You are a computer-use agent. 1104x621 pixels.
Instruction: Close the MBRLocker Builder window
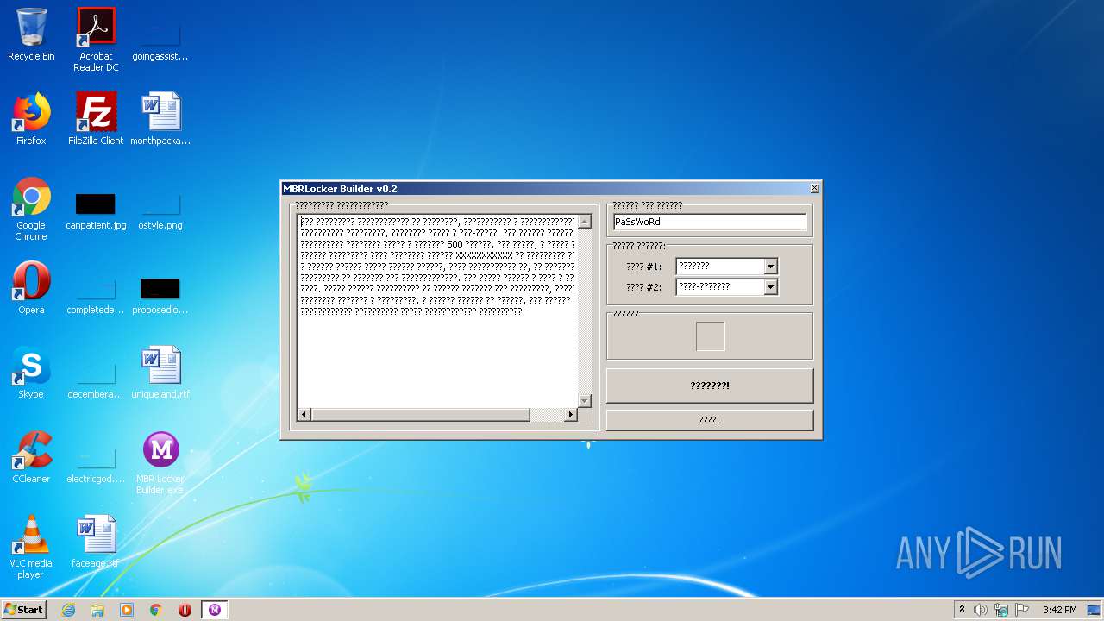814,188
